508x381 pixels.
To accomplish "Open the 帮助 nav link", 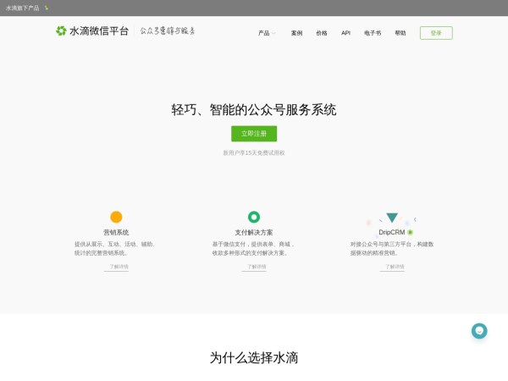I will click(x=400, y=33).
